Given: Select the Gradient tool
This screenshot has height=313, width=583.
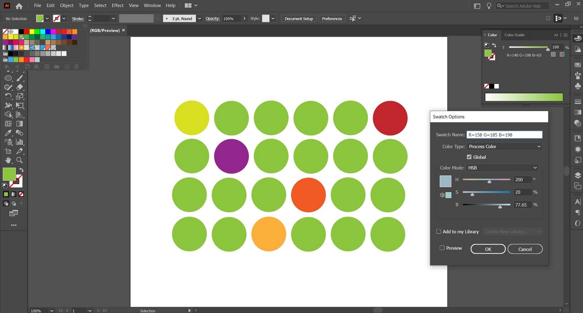Looking at the screenshot, I should point(20,124).
